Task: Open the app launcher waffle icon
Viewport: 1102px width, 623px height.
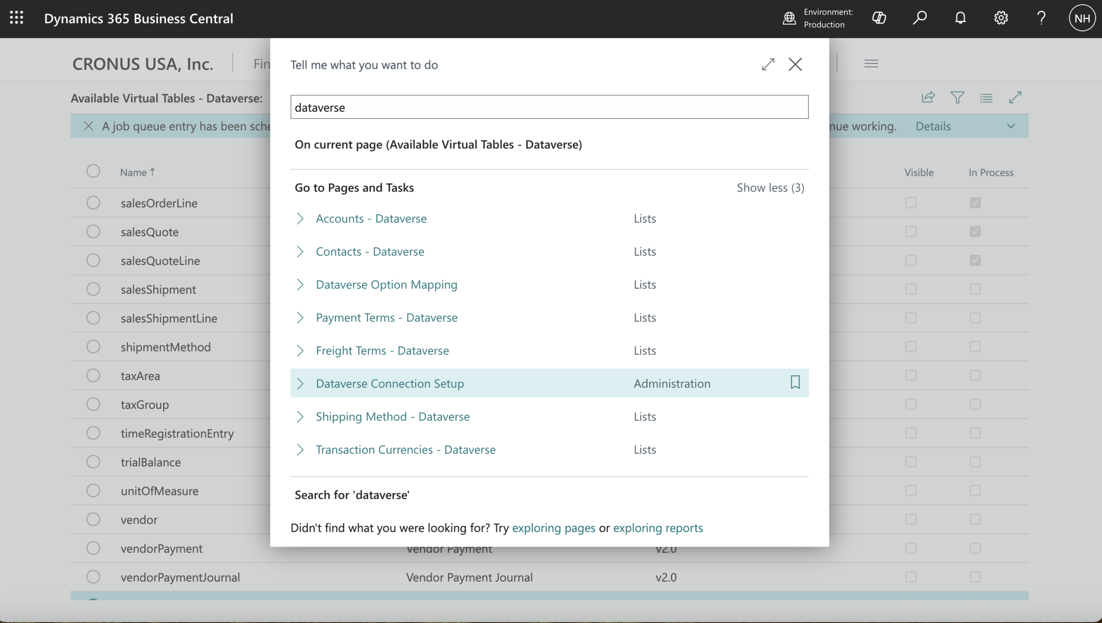Action: (x=17, y=18)
